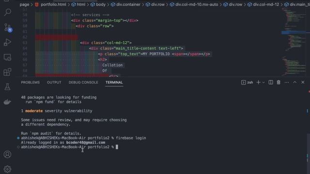Click 'firebase login' command text

[131, 138]
